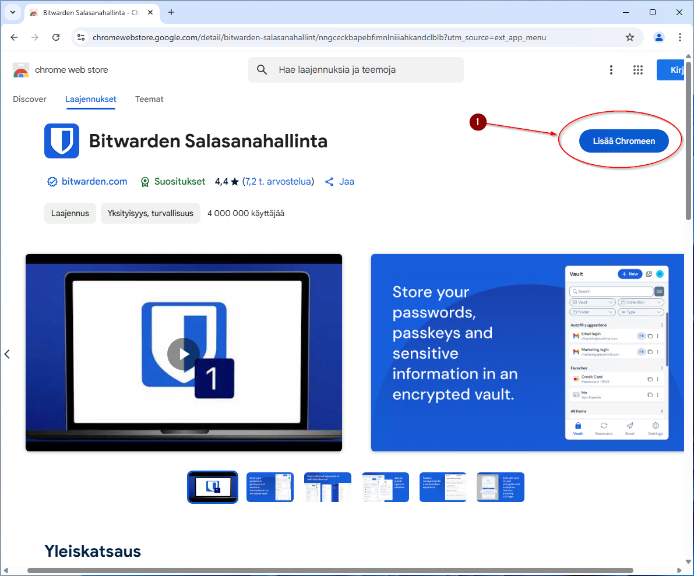This screenshot has height=576, width=694.
Task: Click the scroll right arrow at bottom
Action: click(679, 570)
